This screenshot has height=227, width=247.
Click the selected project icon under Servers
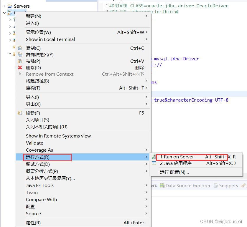[10, 13]
